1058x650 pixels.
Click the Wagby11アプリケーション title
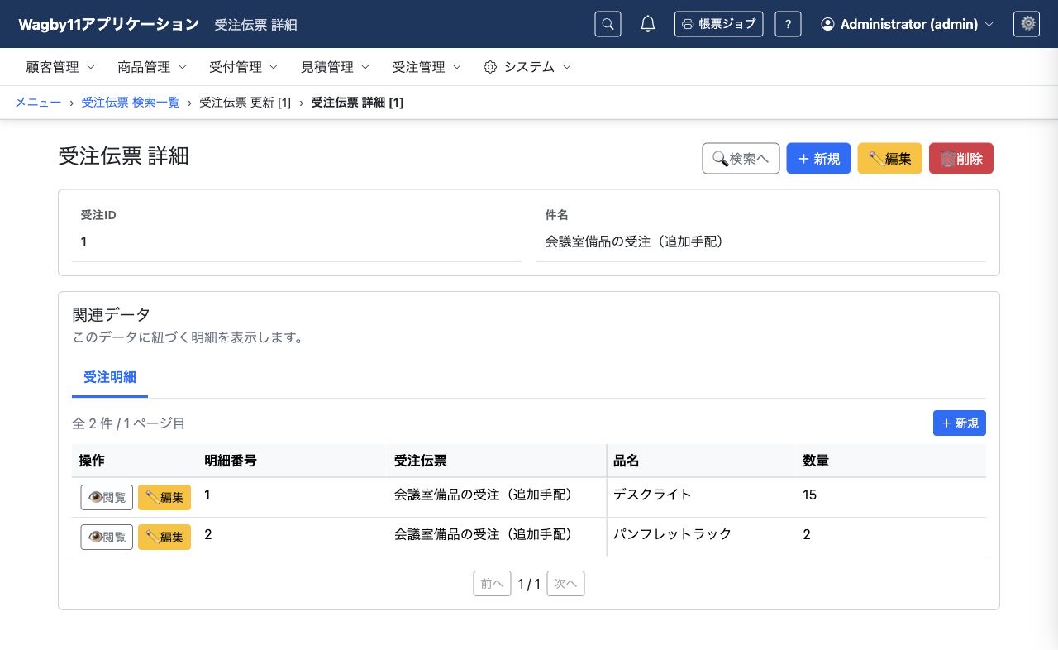click(x=108, y=24)
